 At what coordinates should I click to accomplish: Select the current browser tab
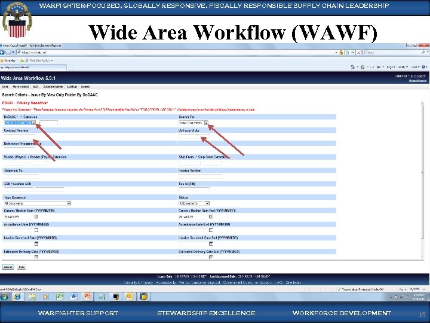(x=33, y=67)
